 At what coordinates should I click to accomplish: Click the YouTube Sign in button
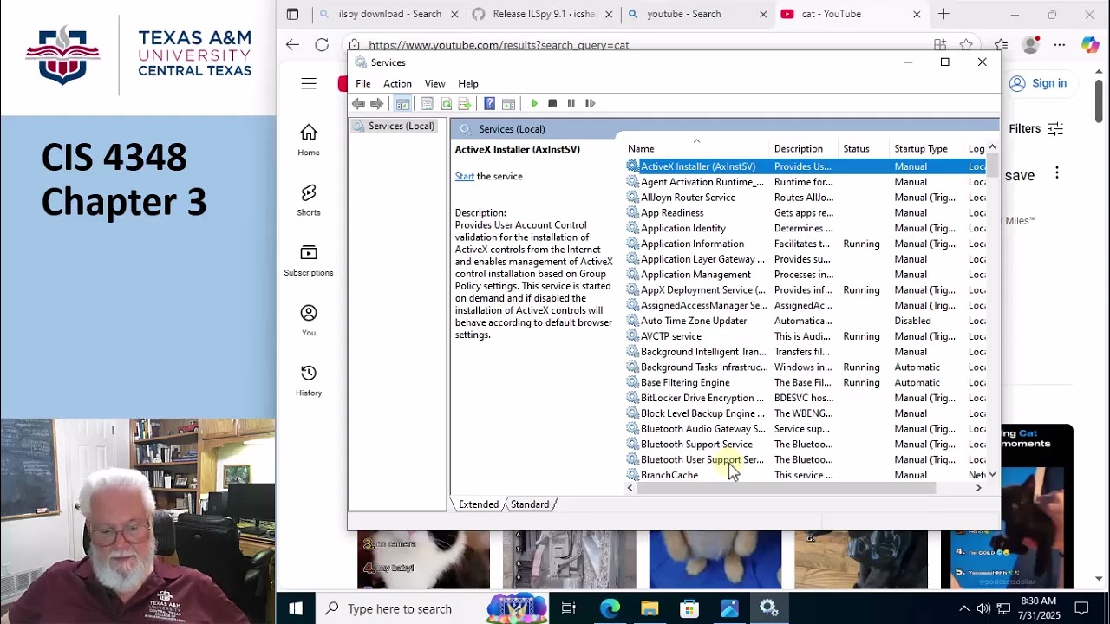(x=1038, y=83)
